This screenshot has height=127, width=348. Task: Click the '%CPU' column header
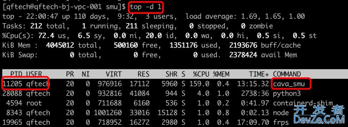pos(201,74)
